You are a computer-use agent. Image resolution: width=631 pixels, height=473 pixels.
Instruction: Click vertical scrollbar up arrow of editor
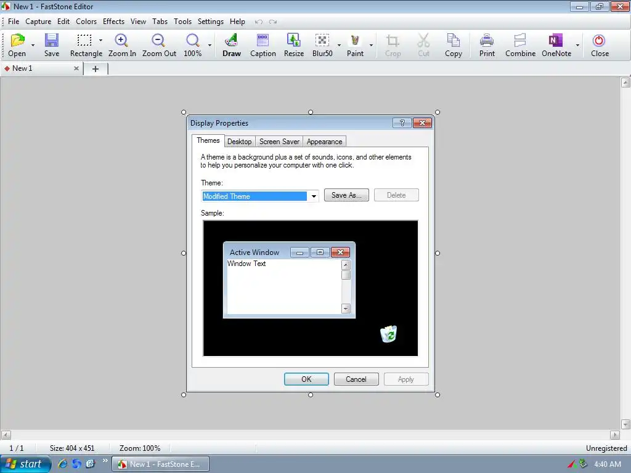[x=625, y=83]
